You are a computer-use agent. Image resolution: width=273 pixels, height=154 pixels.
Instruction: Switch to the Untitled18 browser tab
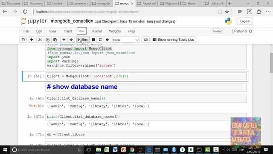point(215,3)
